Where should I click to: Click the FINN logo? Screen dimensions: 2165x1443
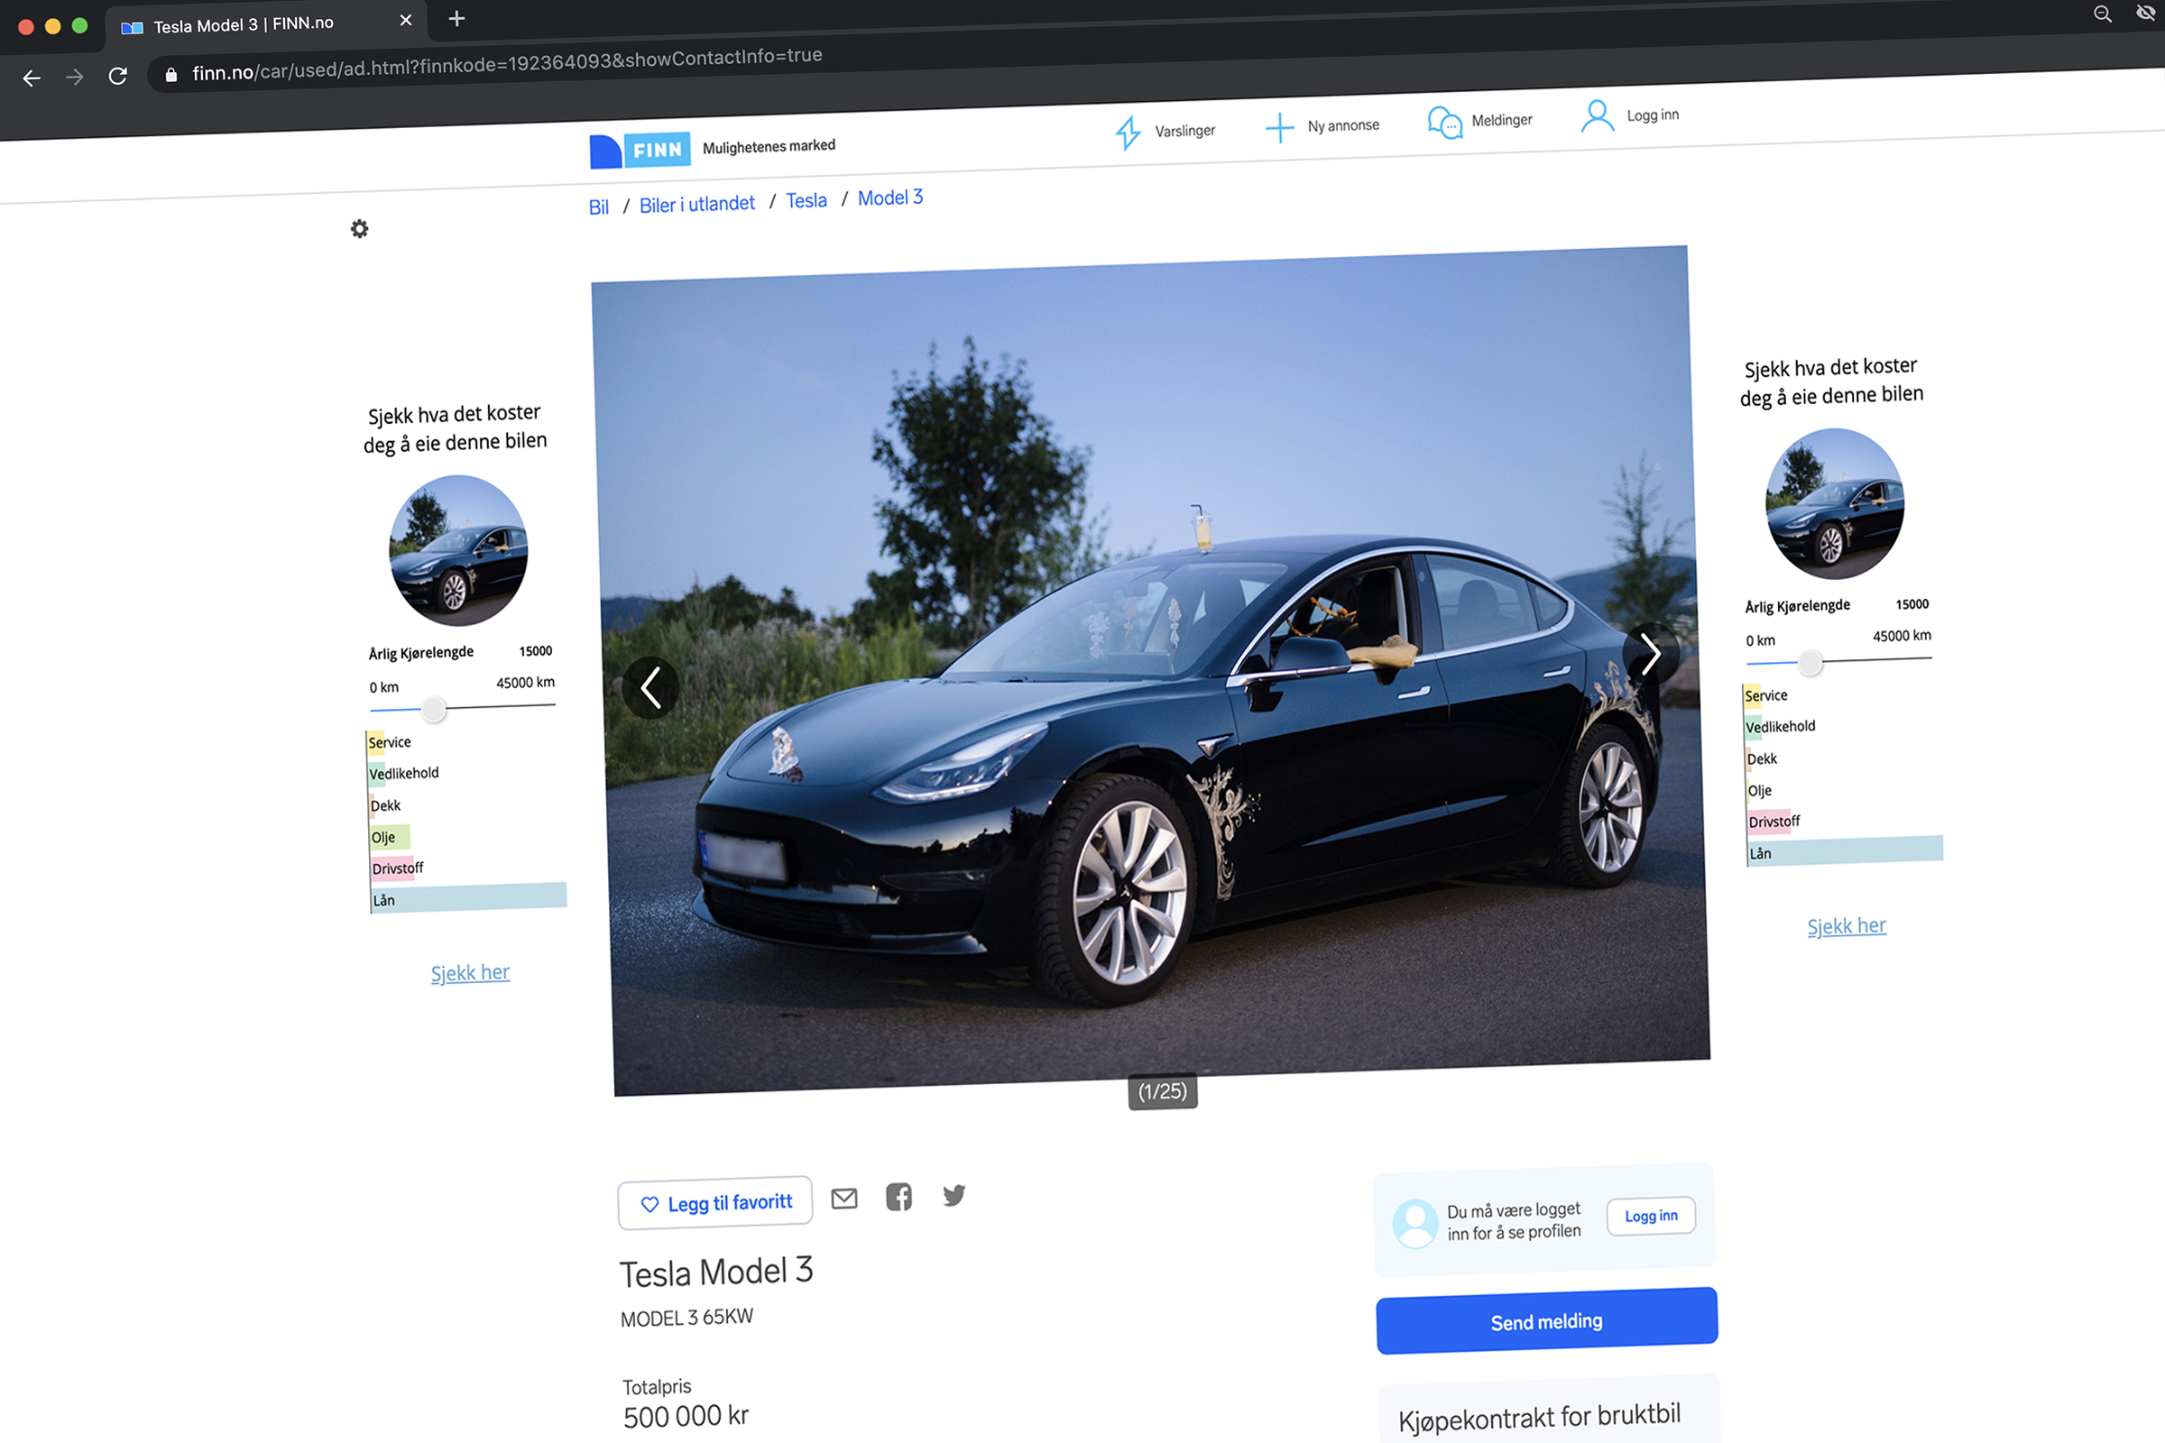coord(640,150)
